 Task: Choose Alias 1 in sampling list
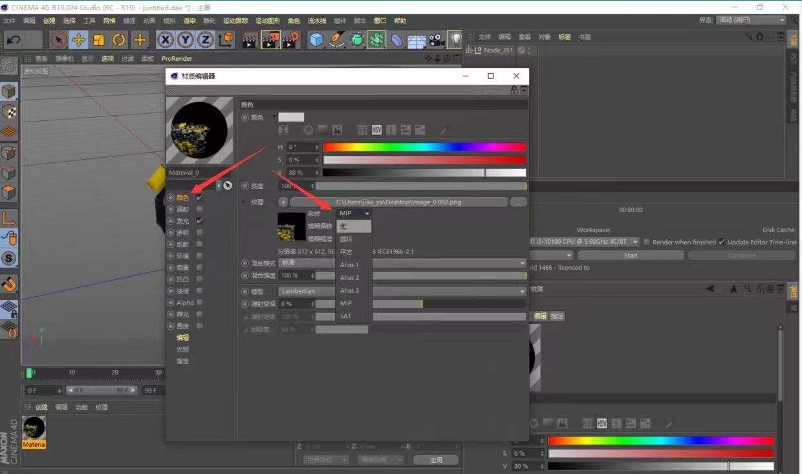[354, 264]
